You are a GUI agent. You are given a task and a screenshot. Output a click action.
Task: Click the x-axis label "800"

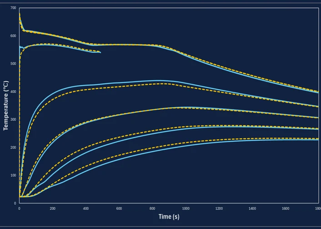[x=152, y=209]
